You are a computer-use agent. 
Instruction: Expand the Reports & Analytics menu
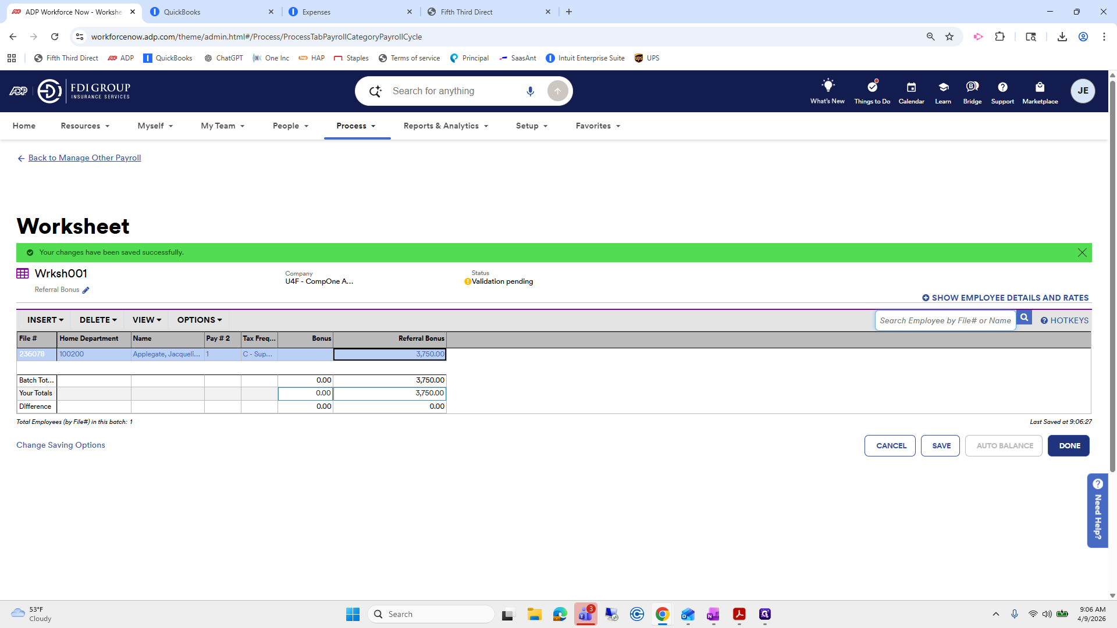coord(446,126)
